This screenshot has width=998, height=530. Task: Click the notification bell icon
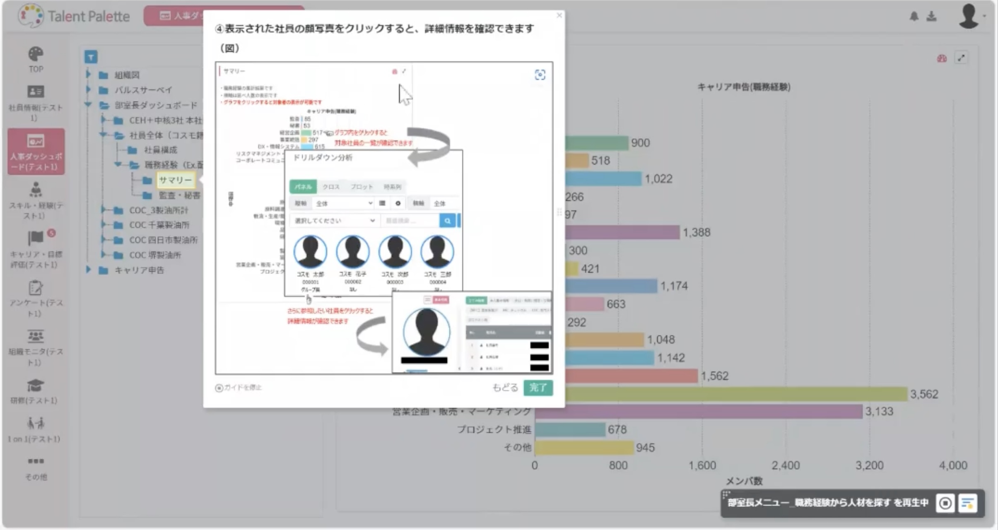[914, 16]
